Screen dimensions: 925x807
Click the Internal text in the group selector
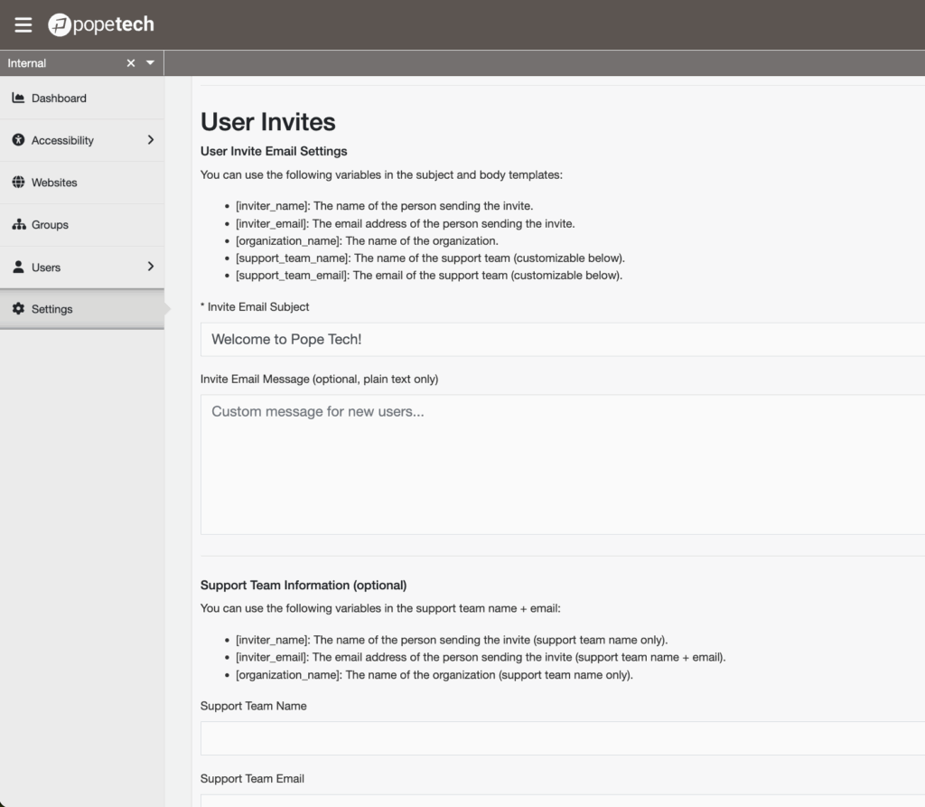pyautogui.click(x=27, y=63)
